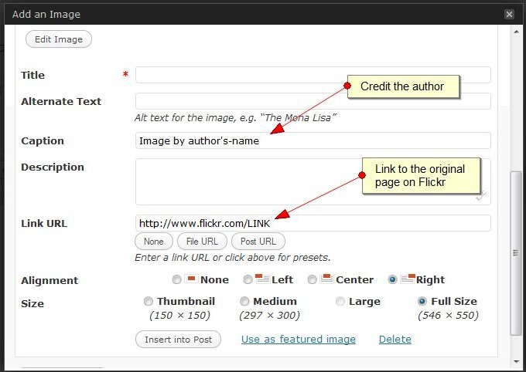
Task: Click the Link URL input field
Action: [313, 223]
